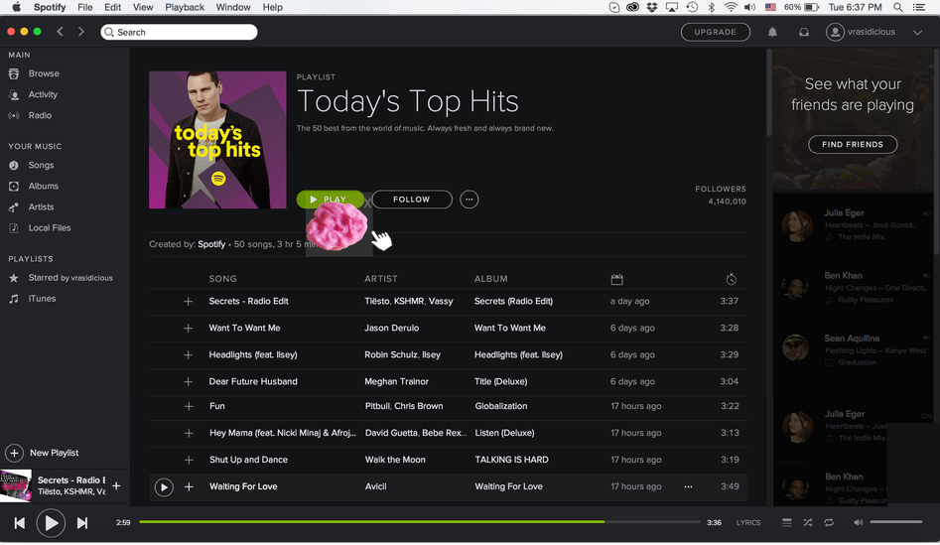Image resolution: width=940 pixels, height=545 pixels.
Task: Sort tracks by ARTIST column
Action: pos(381,279)
